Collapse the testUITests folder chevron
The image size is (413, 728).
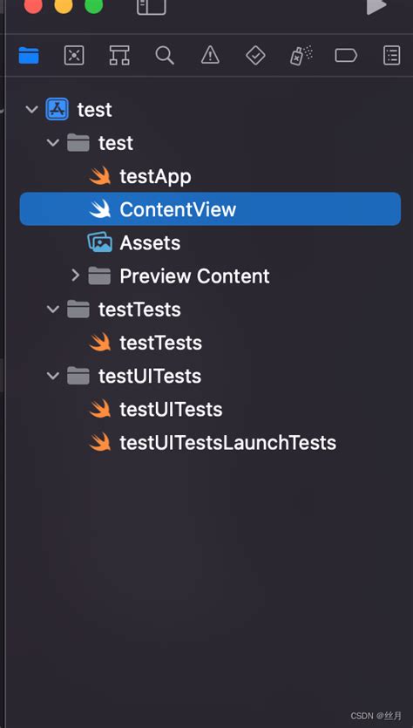[x=53, y=376]
